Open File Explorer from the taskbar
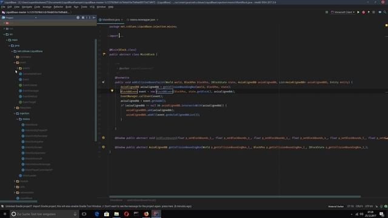The image size is (388, 218). [x=116, y=214]
